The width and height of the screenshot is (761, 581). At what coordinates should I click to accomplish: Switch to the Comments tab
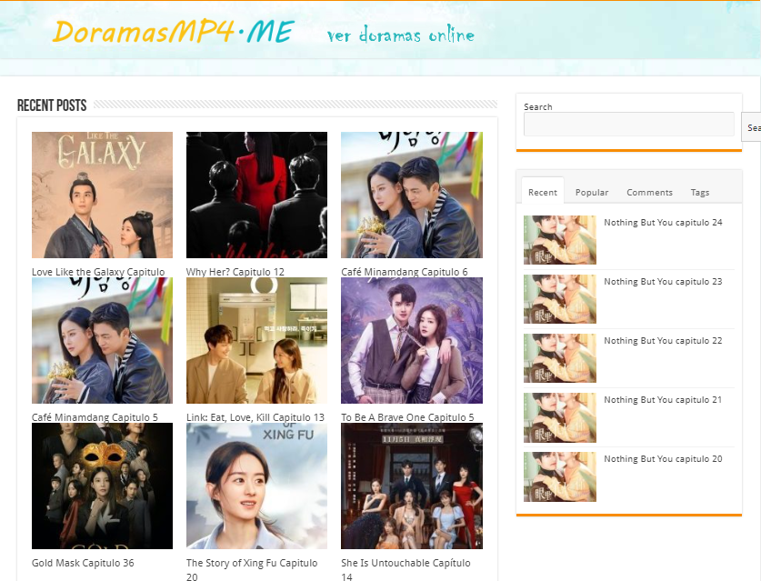(x=649, y=192)
